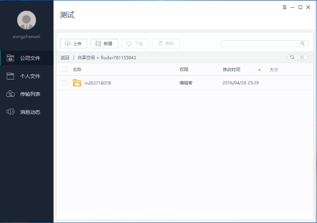Tick the checkbox for in263718078
Image resolution: width=317 pixels, height=223 pixels.
pyautogui.click(x=65, y=83)
